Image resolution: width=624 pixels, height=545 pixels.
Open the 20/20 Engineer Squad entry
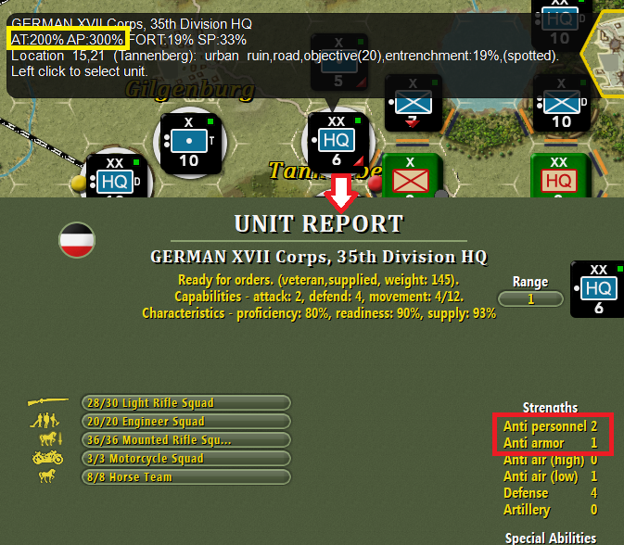click(186, 422)
